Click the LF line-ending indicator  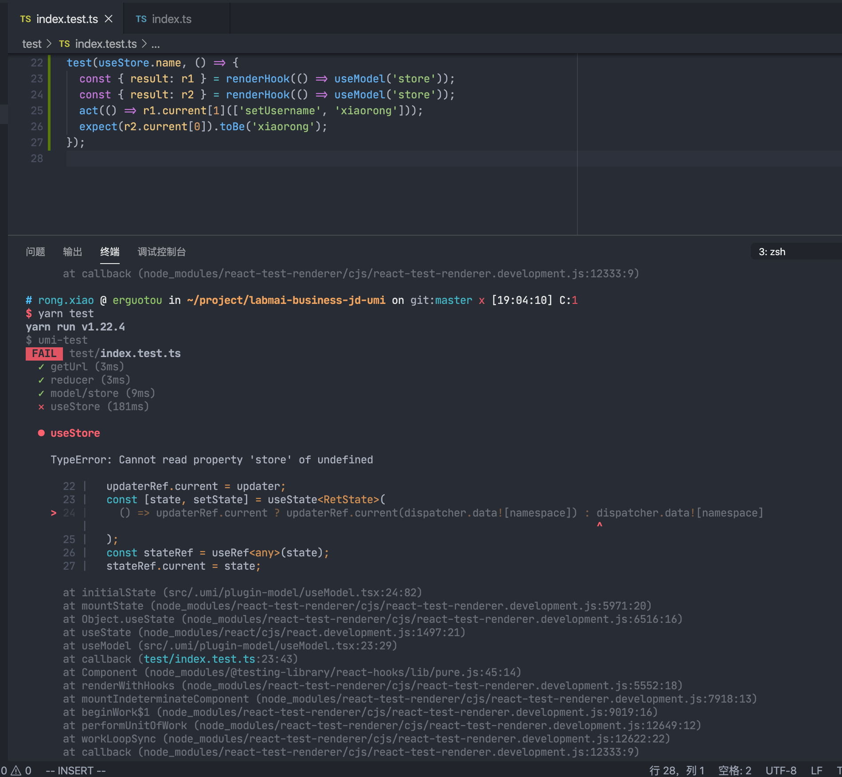pyautogui.click(x=816, y=770)
